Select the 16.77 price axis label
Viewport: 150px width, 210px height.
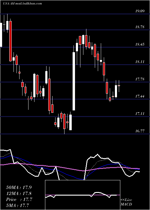click(140, 131)
